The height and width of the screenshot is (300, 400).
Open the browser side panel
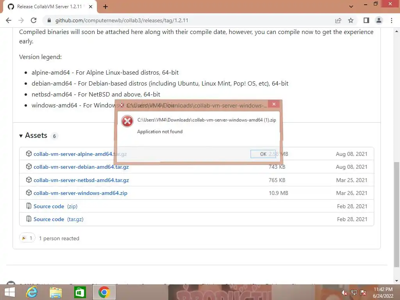(366, 20)
